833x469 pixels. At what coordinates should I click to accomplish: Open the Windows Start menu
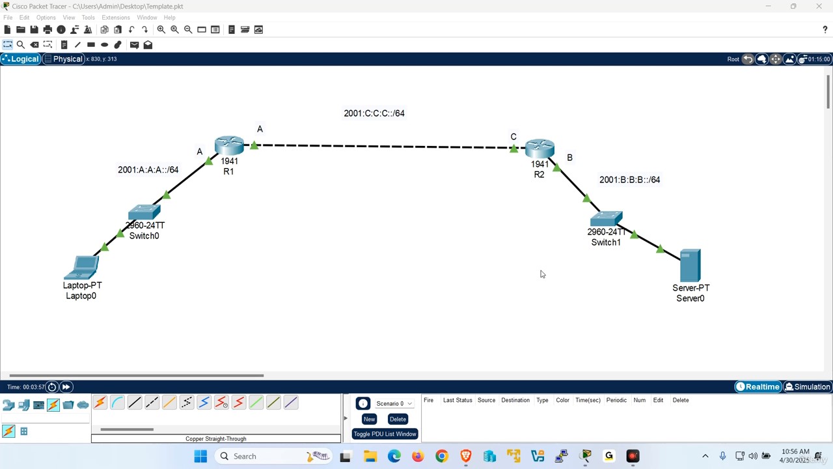point(200,456)
